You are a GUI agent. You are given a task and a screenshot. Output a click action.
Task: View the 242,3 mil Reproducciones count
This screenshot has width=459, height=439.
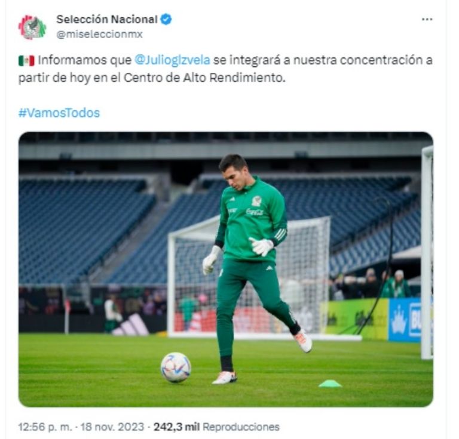click(216, 426)
